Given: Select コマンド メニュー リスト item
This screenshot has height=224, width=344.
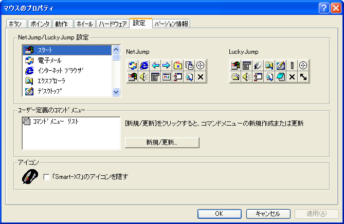Looking at the screenshot, I should [x=51, y=121].
